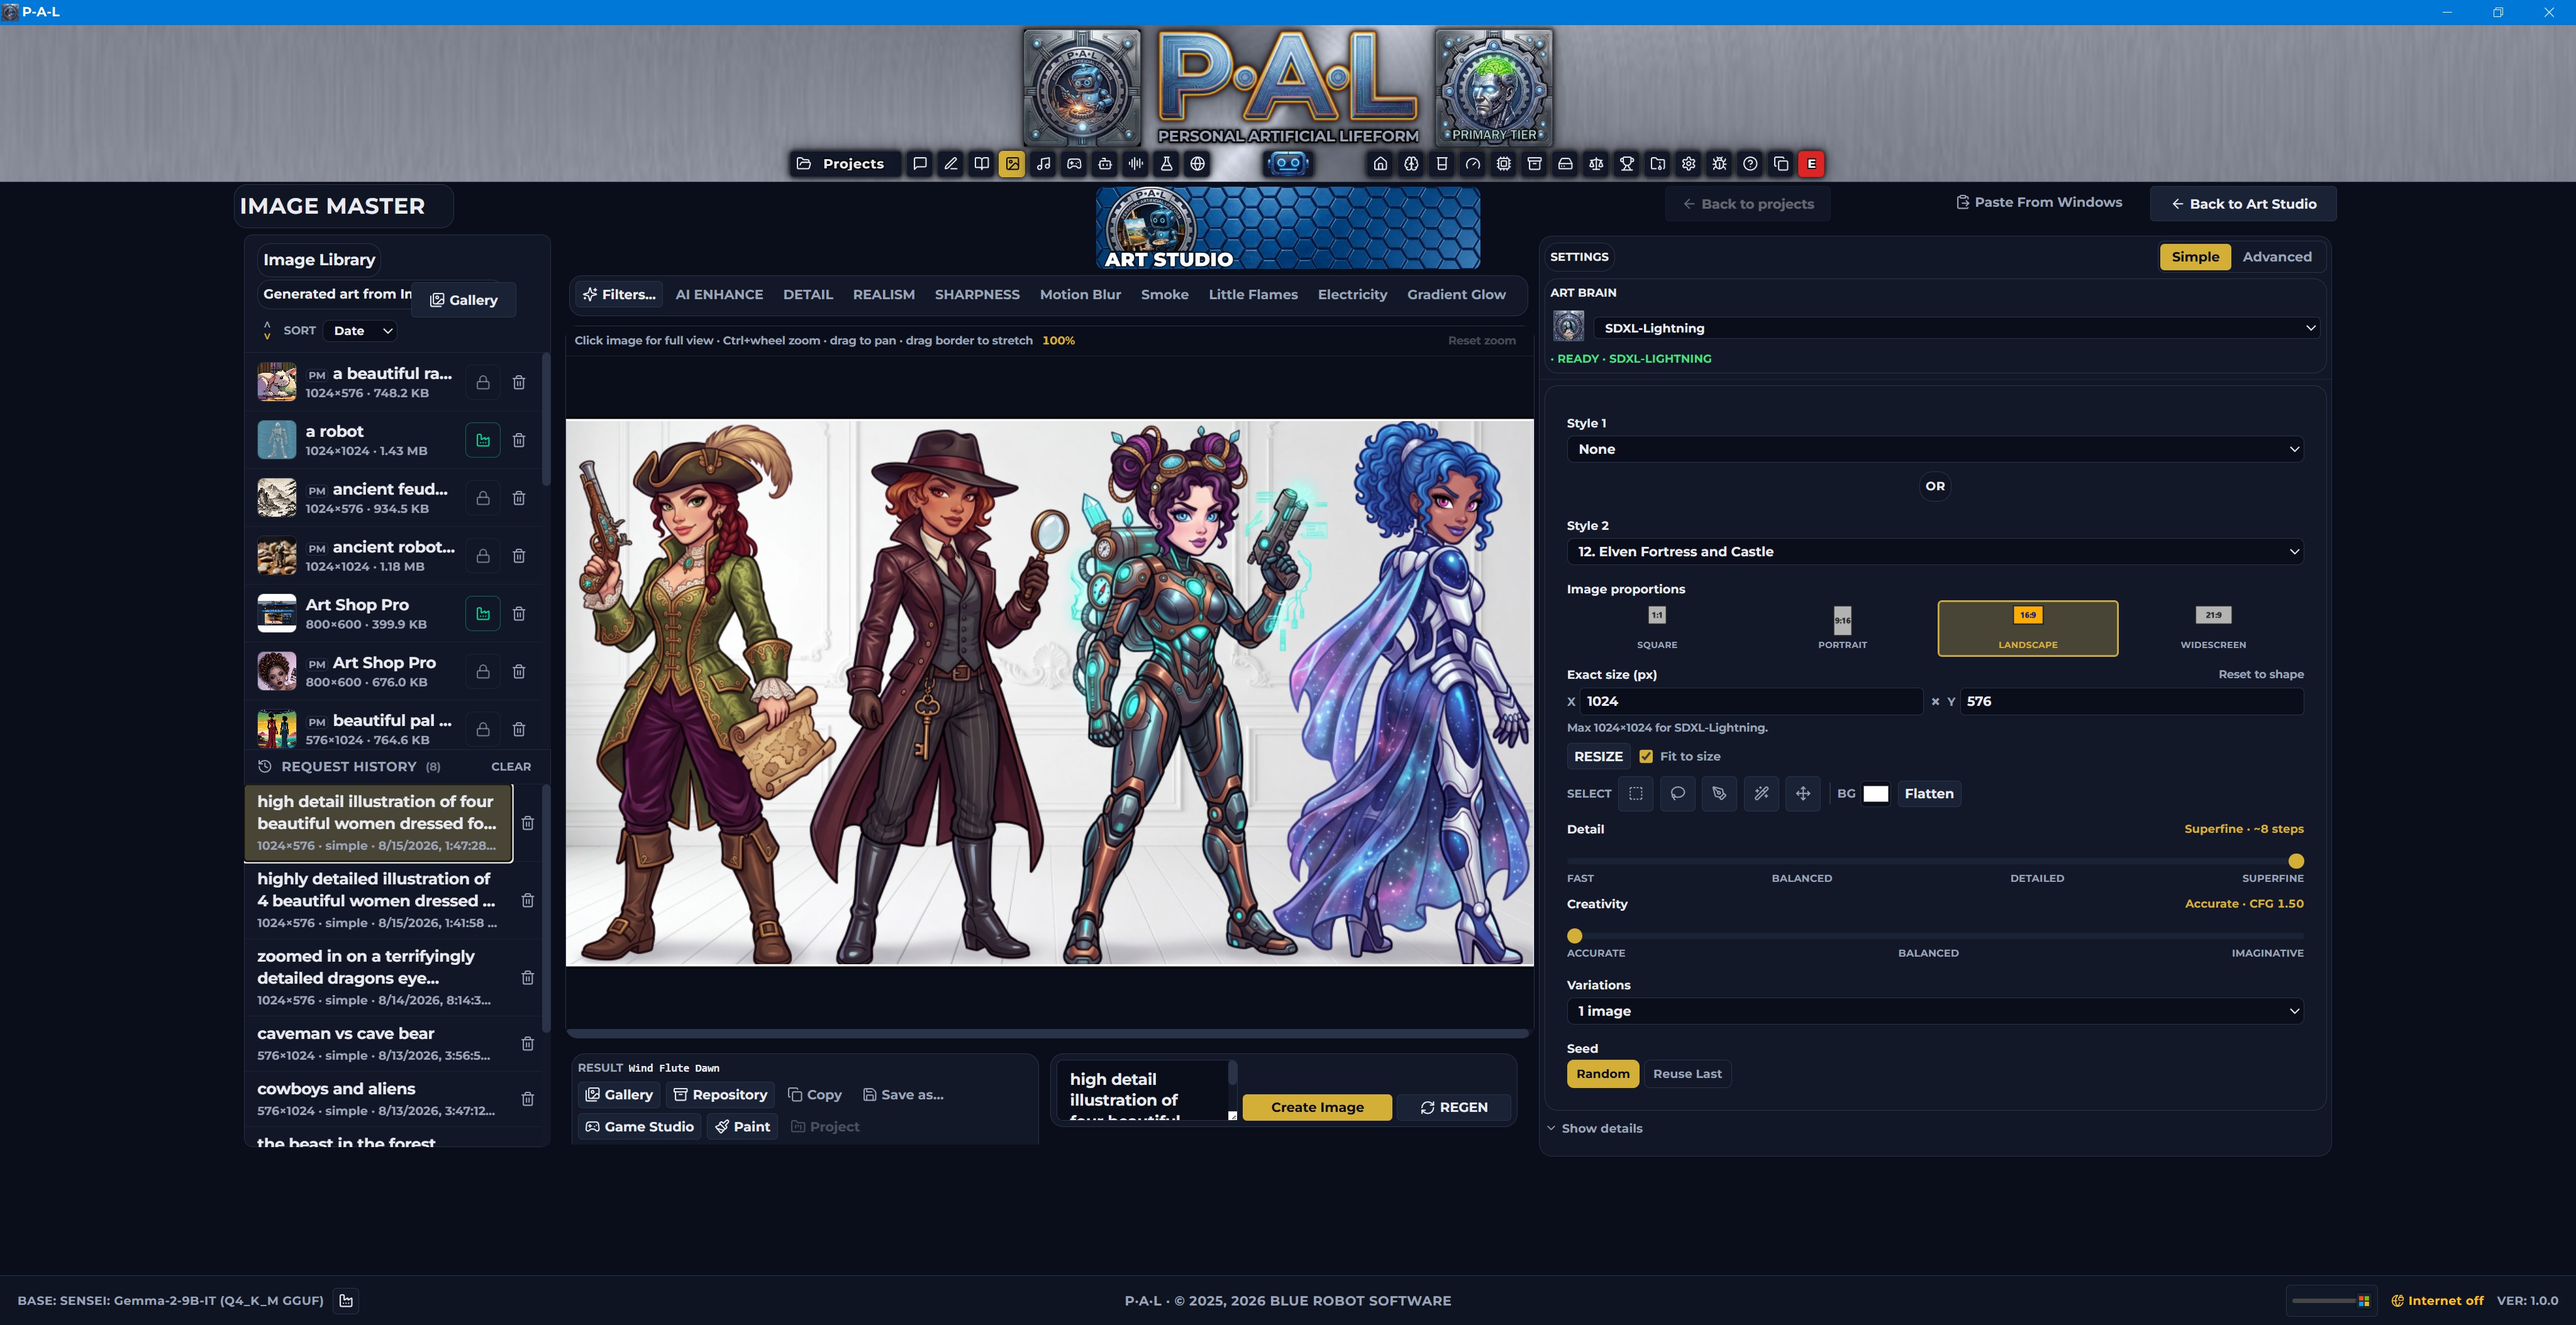Click the speedometer gauge icon in top toolbar

(1473, 164)
